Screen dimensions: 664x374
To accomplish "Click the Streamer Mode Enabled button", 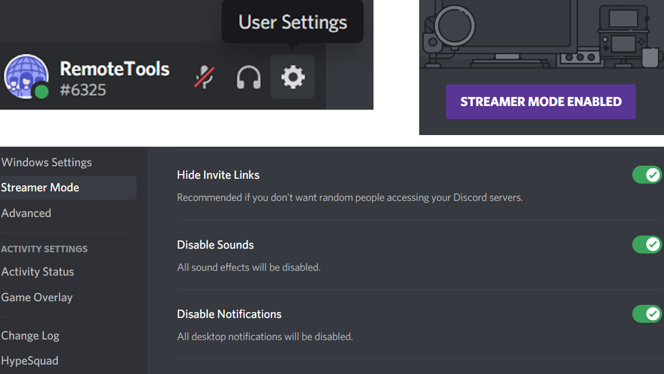I will (541, 102).
